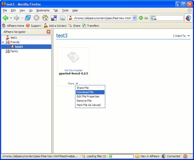The image size is (194, 160).
Task: Click the black-and-white squares toolbar icon
Action: coord(54,18)
